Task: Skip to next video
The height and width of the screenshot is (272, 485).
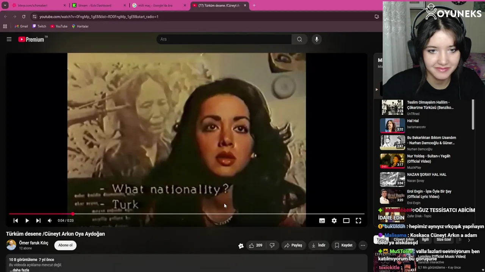Action: [38, 221]
